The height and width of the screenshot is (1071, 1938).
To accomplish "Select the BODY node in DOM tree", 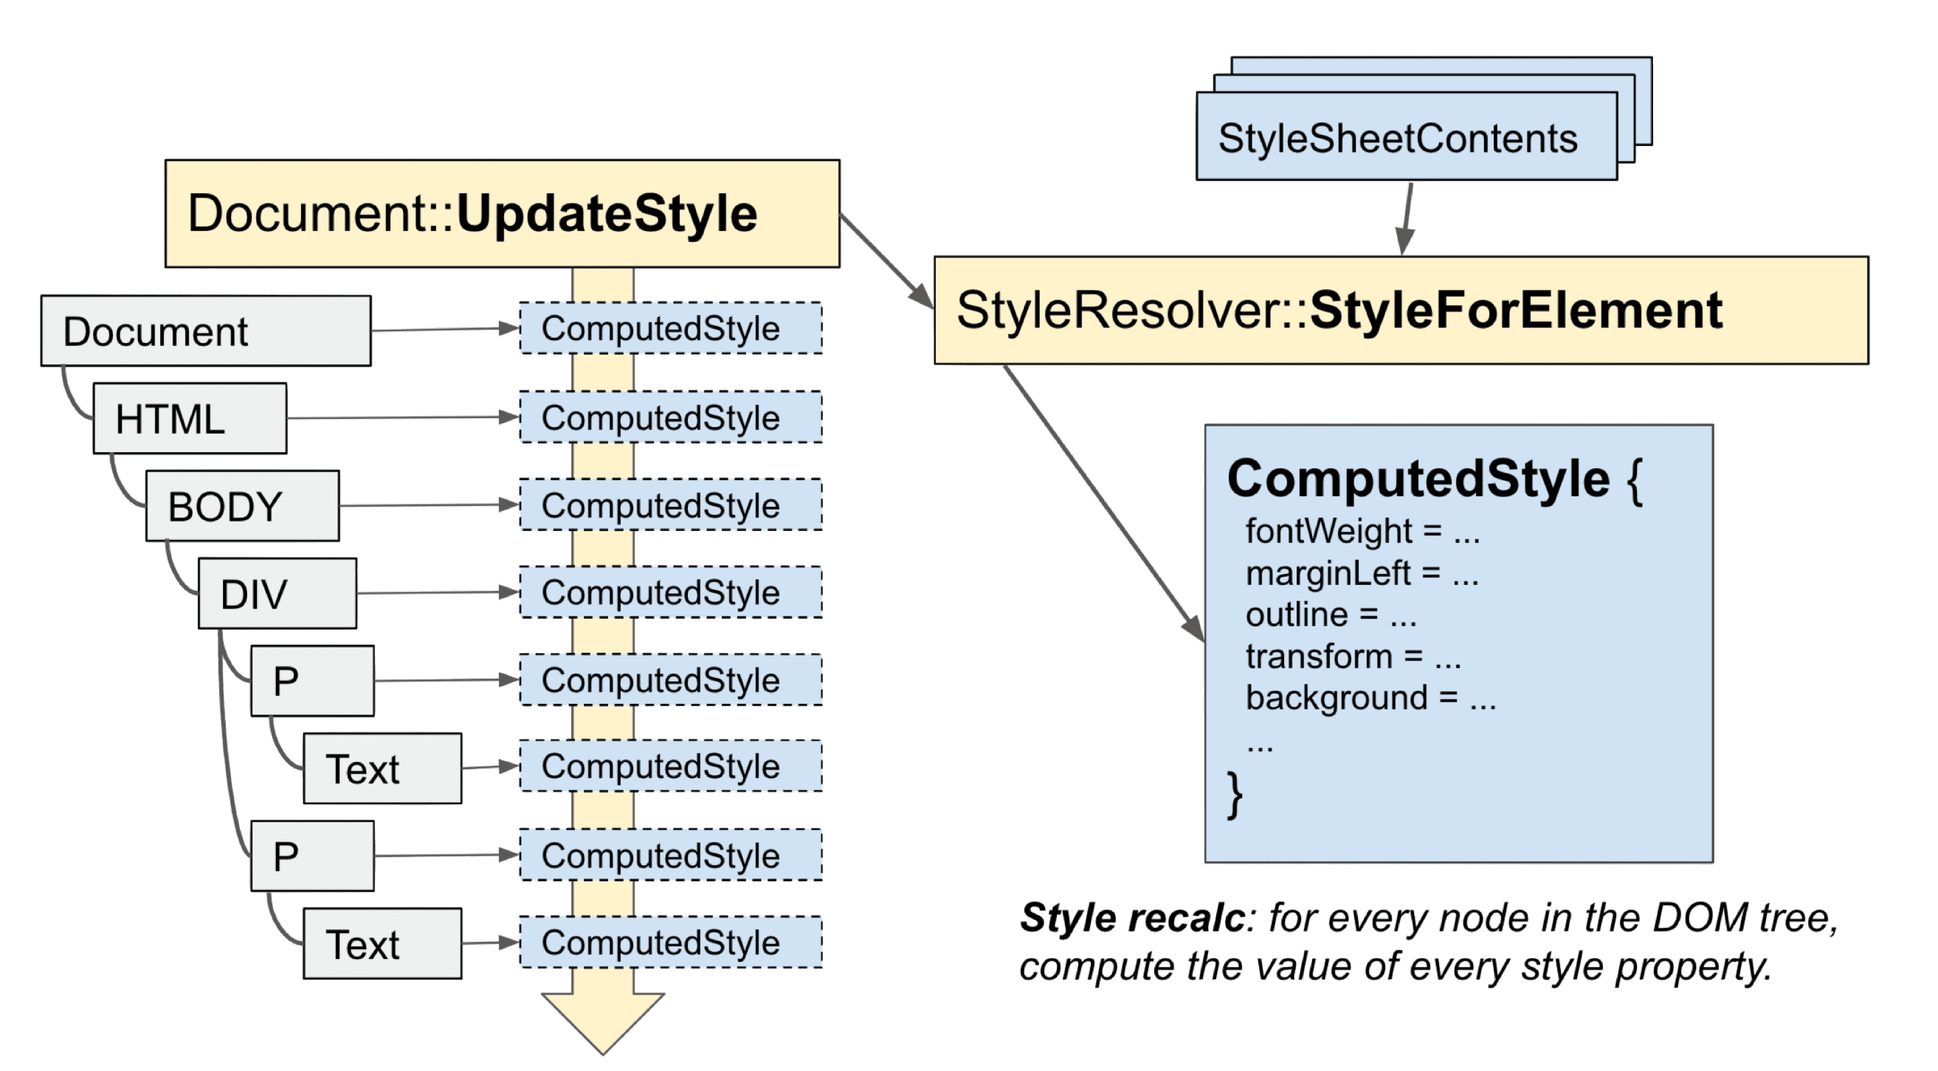I will 243,506.
